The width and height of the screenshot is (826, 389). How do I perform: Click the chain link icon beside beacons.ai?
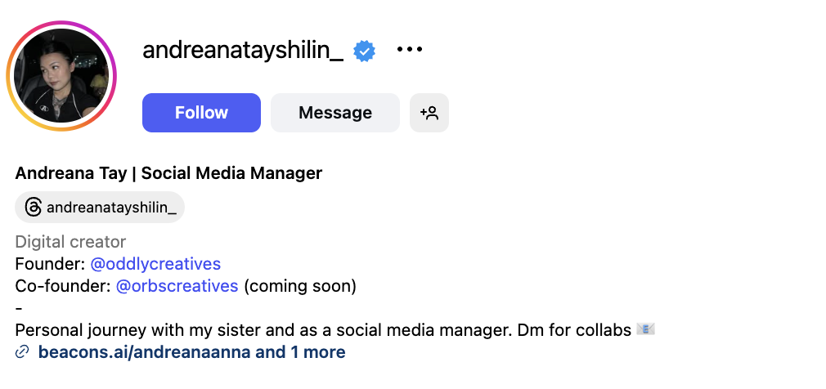pos(22,353)
